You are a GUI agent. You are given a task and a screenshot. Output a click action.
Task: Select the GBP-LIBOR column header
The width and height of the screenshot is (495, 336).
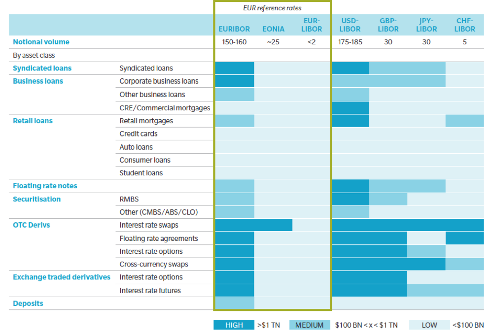coord(388,25)
